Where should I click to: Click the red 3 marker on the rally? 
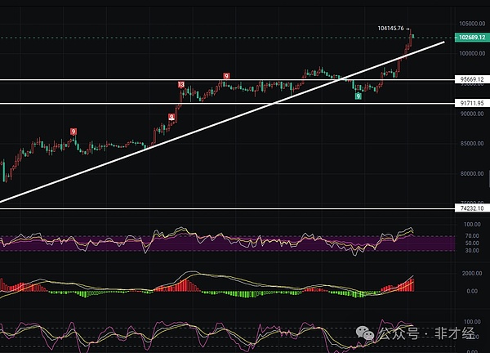[x=171, y=118]
